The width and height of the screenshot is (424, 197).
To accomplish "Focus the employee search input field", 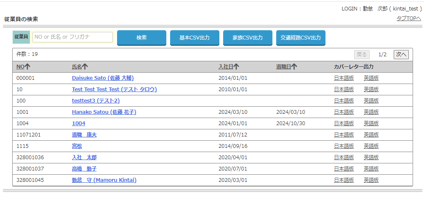I will 73,37.
